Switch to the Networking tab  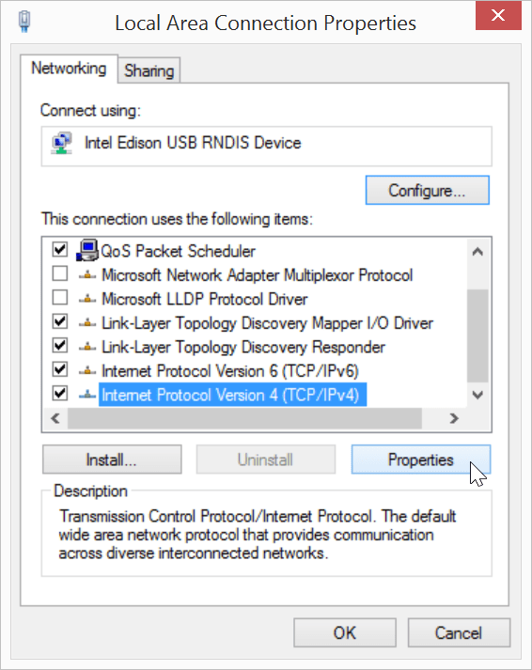69,69
